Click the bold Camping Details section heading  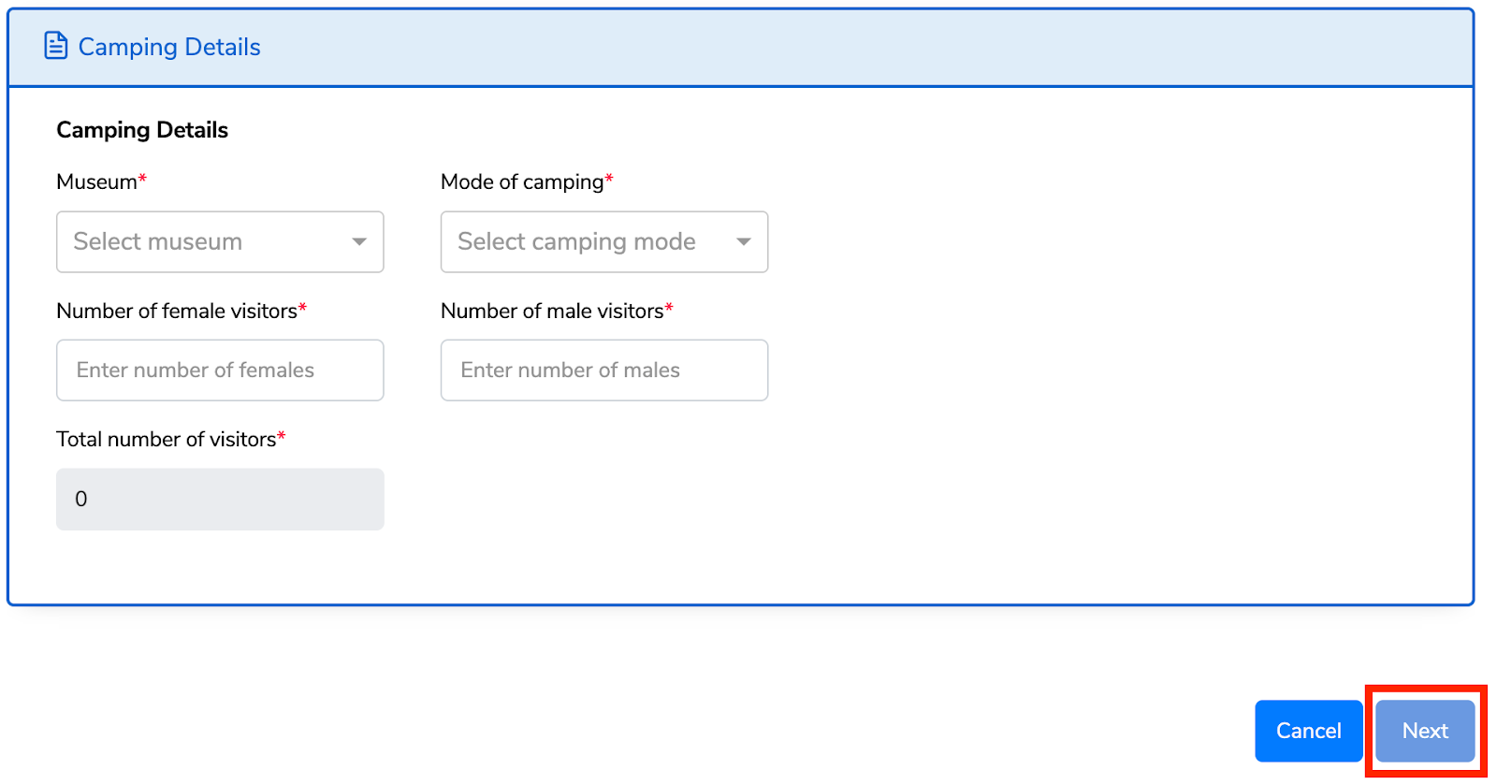pyautogui.click(x=142, y=130)
